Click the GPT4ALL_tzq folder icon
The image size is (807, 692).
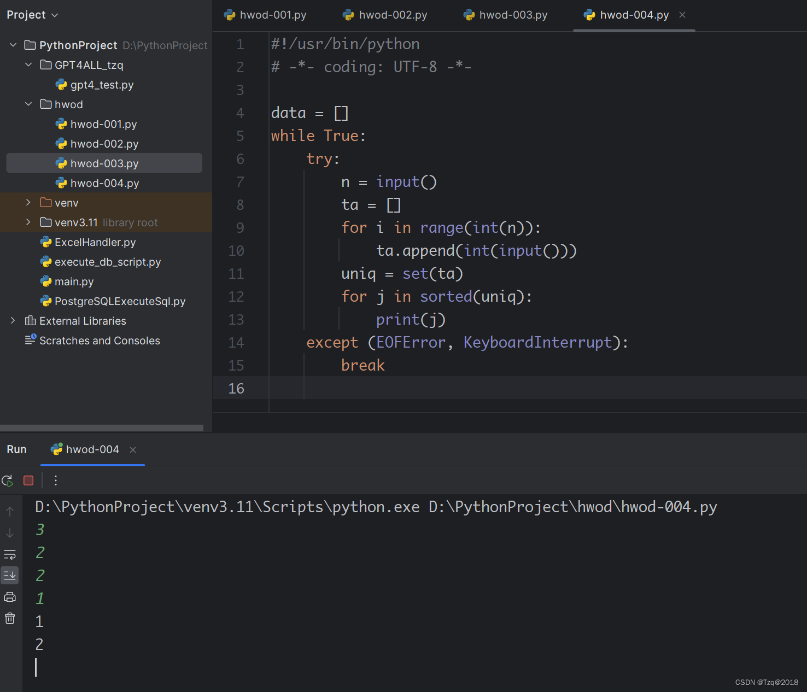tap(46, 64)
